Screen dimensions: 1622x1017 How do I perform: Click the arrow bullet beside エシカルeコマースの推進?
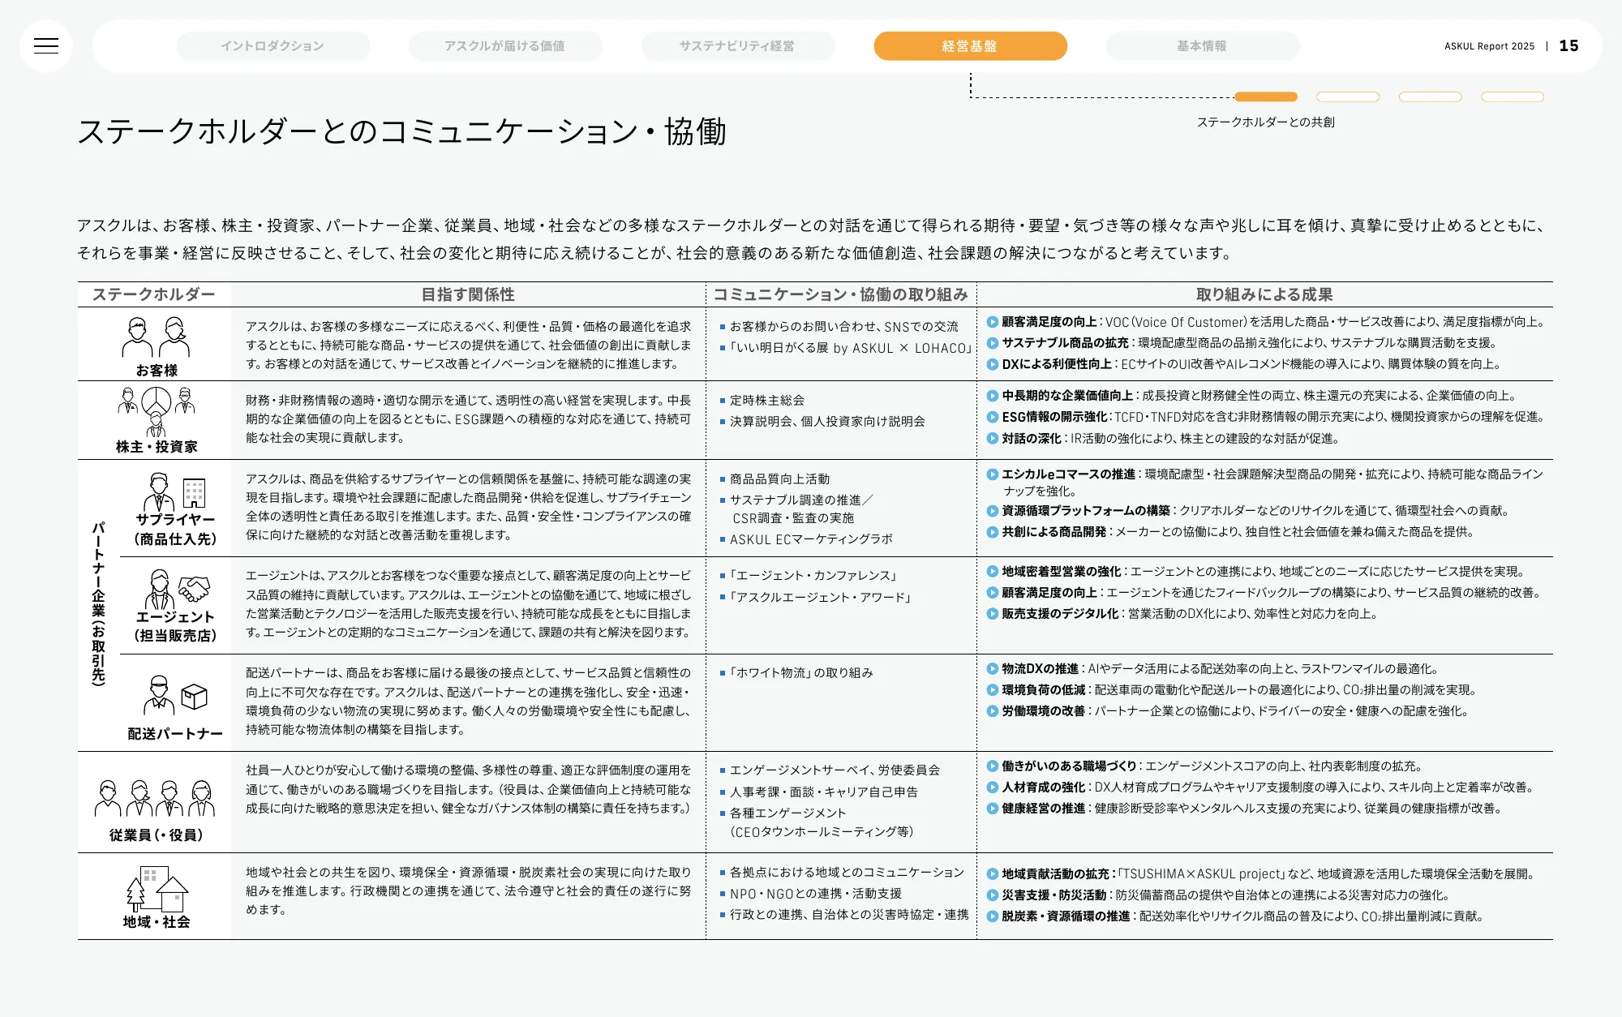point(993,474)
